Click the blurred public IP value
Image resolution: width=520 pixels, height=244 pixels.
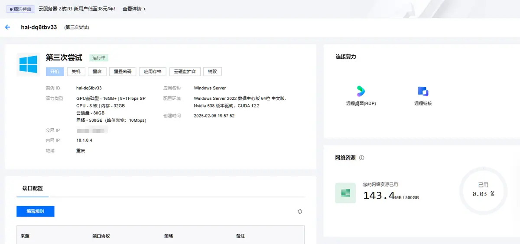click(92, 130)
